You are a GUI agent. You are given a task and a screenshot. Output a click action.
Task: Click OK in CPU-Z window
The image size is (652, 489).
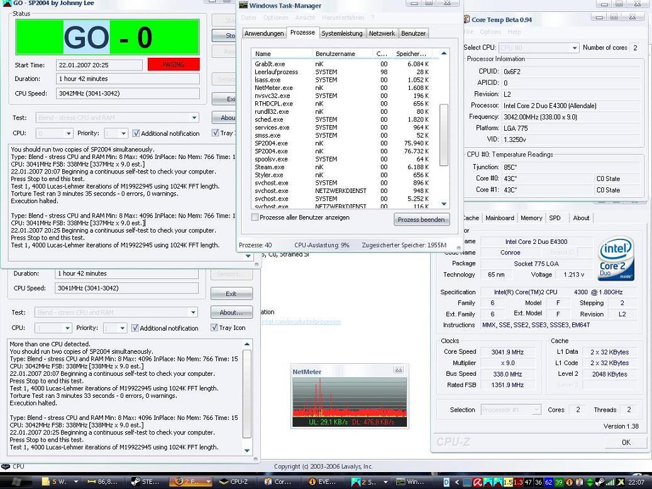[x=626, y=442]
